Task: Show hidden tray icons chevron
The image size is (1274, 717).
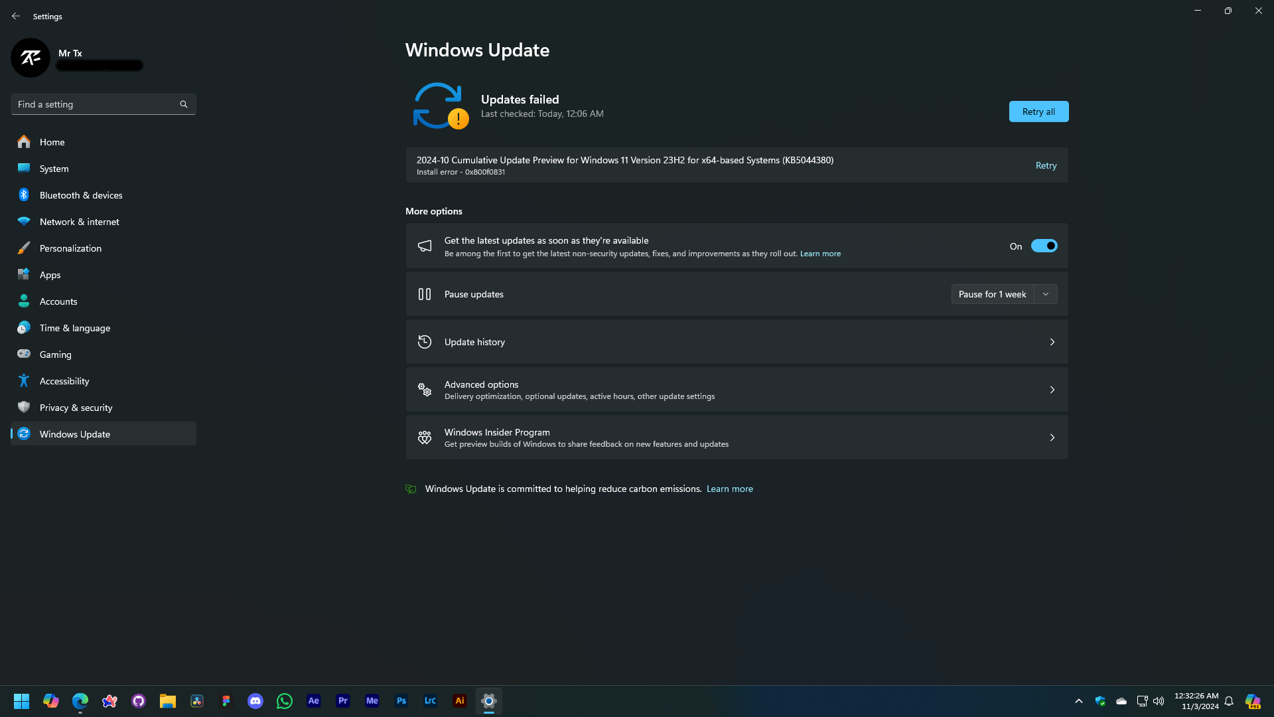Action: [x=1079, y=701]
